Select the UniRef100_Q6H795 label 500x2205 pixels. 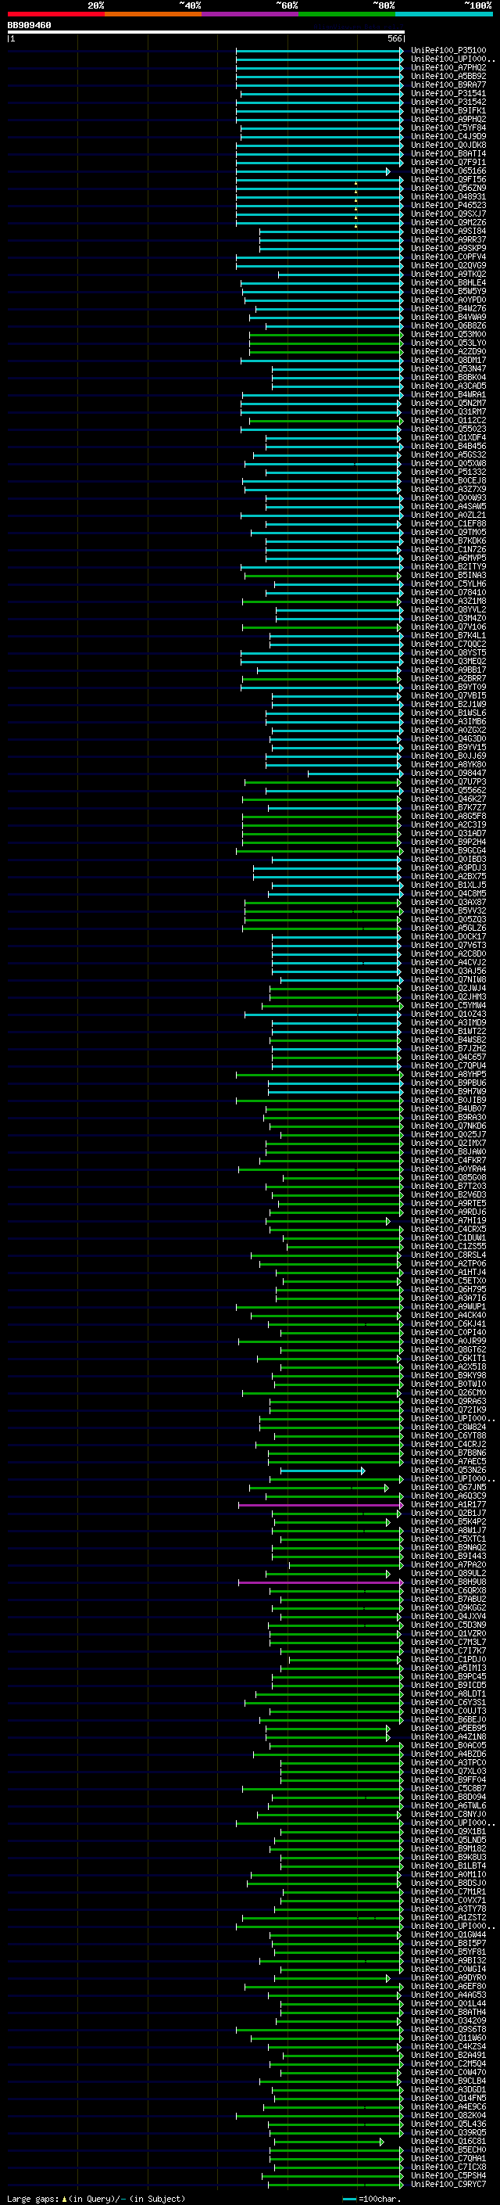(448, 1289)
